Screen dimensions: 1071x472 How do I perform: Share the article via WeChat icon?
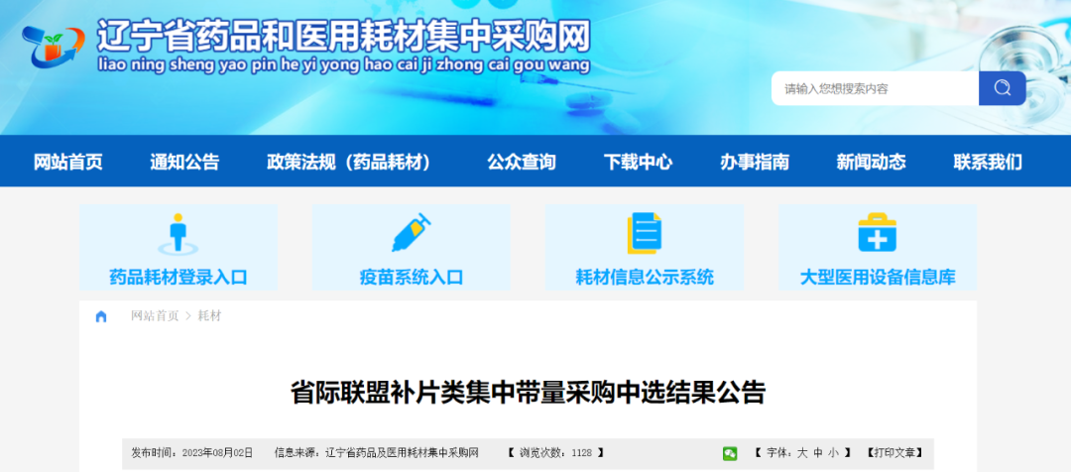coord(730,453)
